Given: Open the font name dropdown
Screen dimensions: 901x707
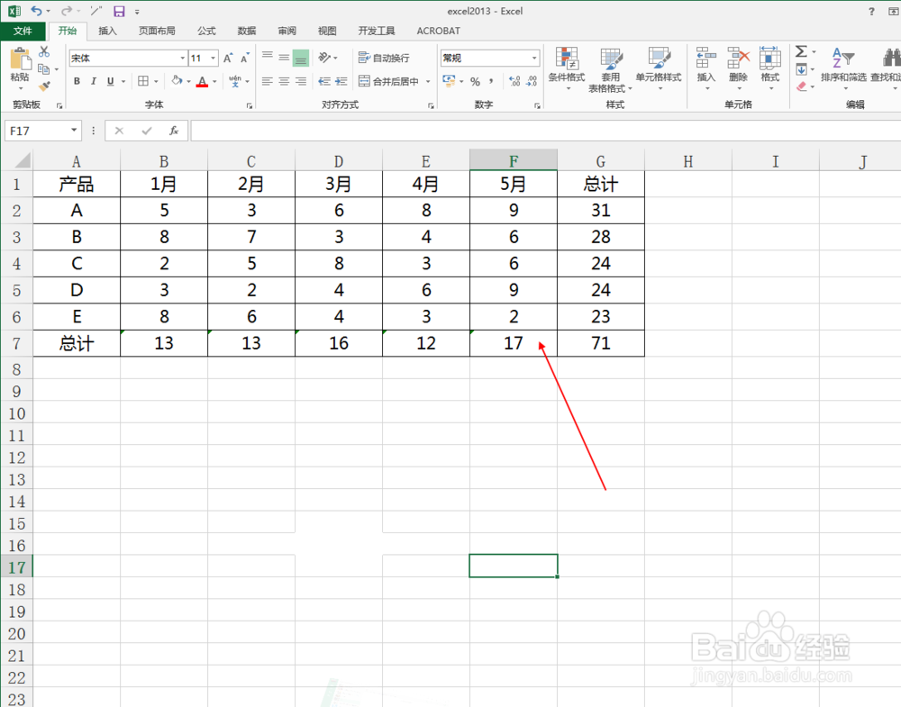Looking at the screenshot, I should click(183, 58).
